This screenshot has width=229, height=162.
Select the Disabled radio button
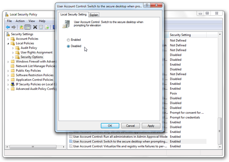(x=68, y=46)
